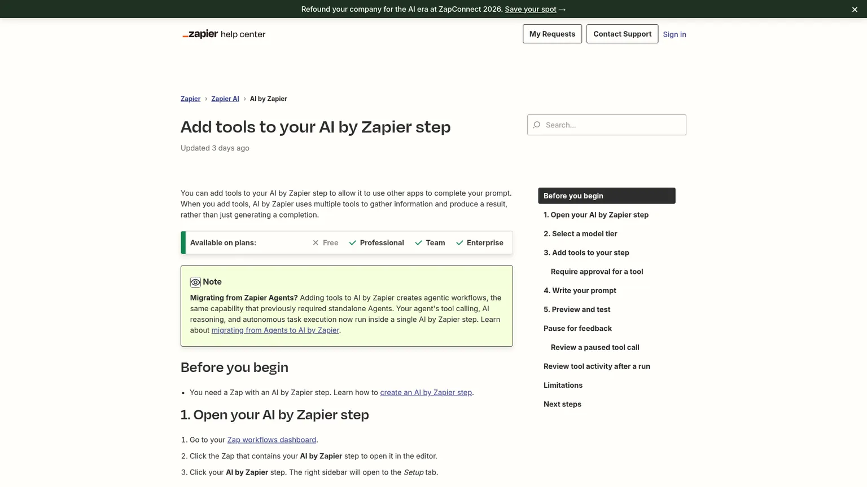This screenshot has height=487, width=867.
Task: Click the search magnifier icon
Action: tap(537, 125)
